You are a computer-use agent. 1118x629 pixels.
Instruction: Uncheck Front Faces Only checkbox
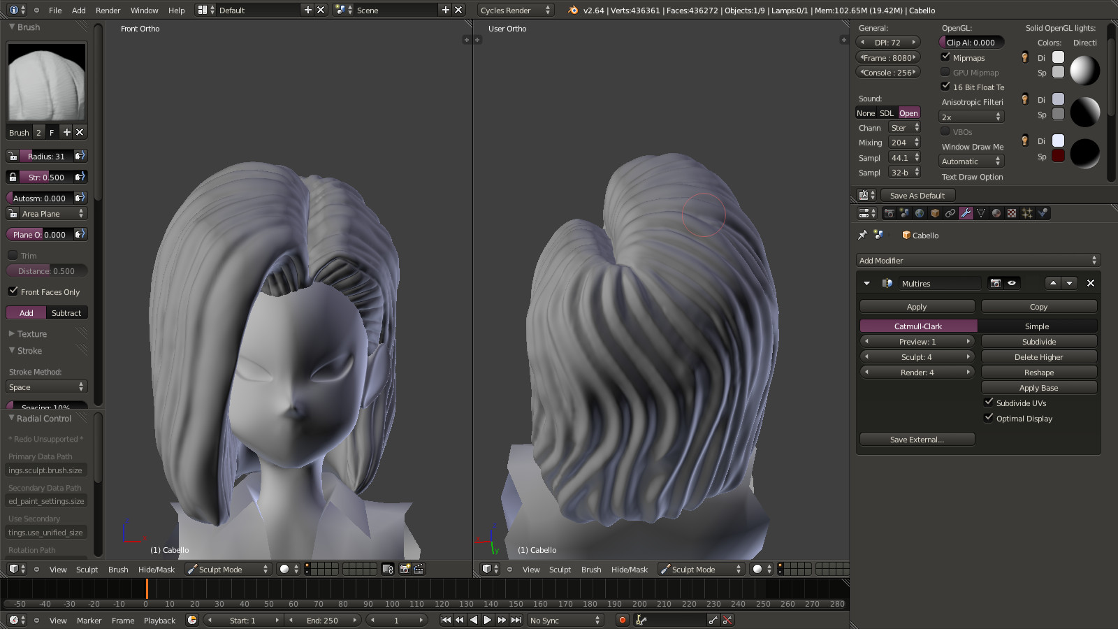coord(13,291)
